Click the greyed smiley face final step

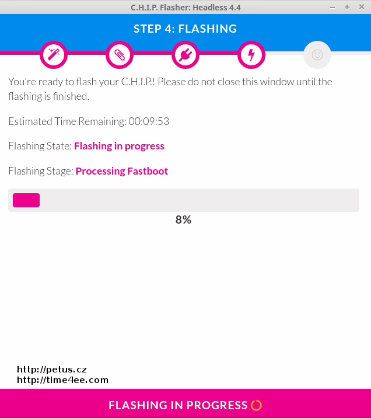click(x=317, y=55)
